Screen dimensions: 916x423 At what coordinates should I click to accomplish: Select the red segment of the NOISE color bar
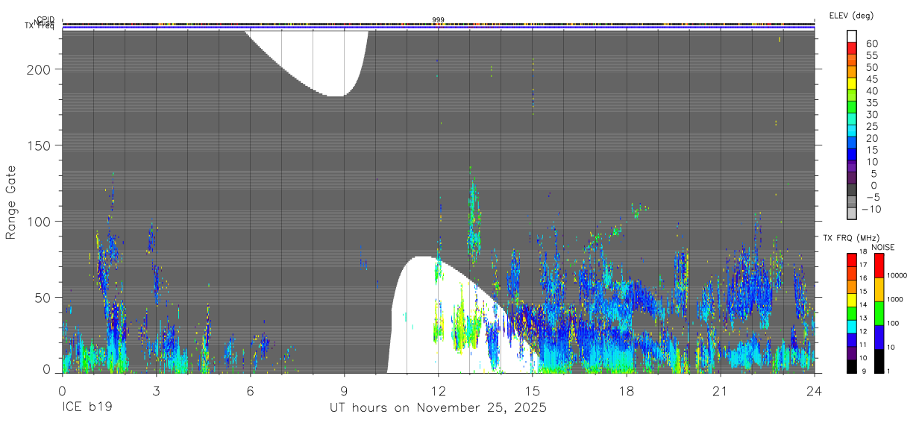click(878, 266)
